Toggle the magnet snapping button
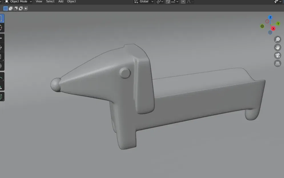This screenshot has height=178, width=284. click(168, 2)
